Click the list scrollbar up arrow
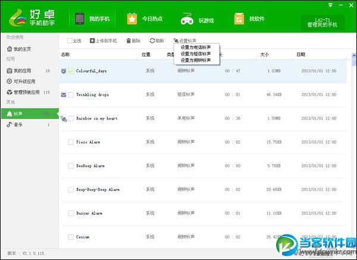The width and height of the screenshot is (357, 260). [x=354, y=55]
